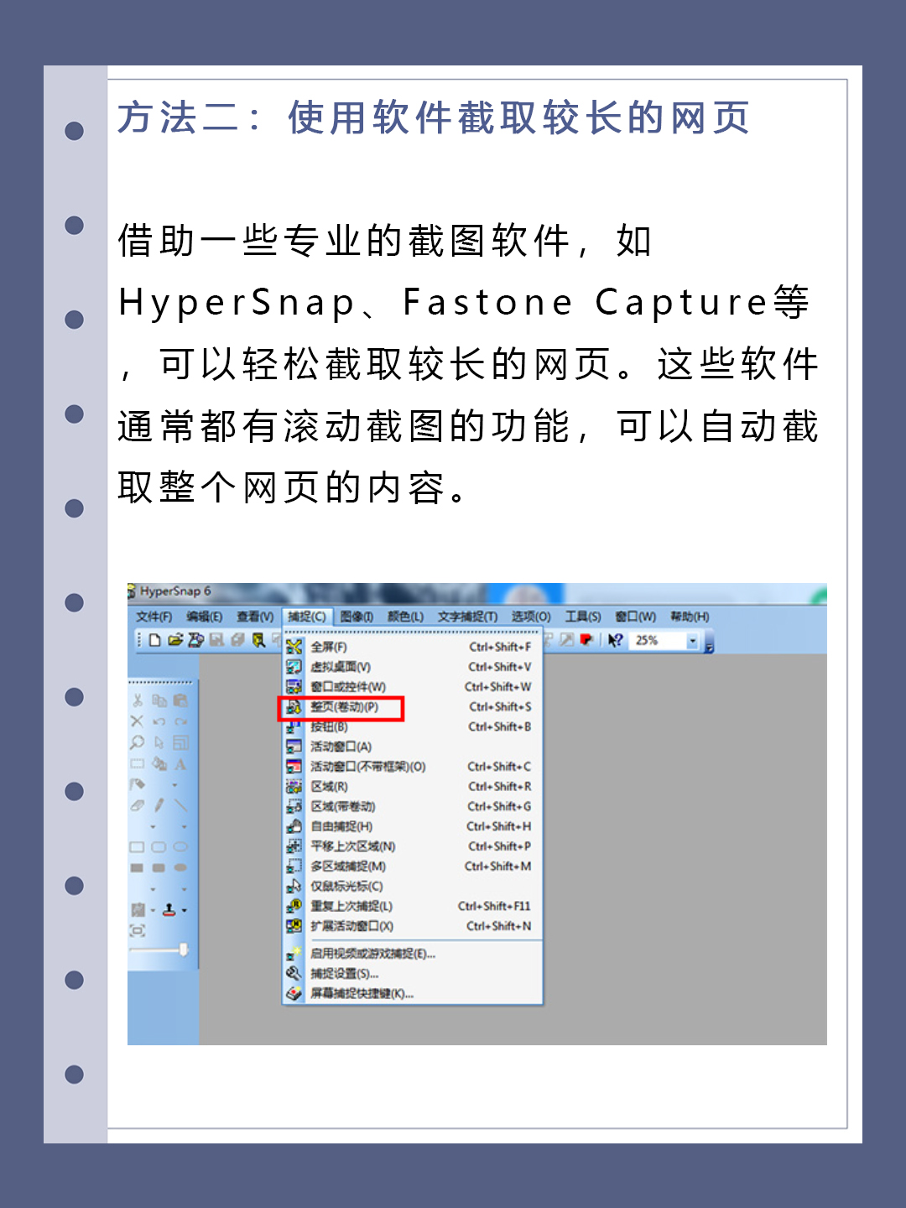Click the New document icon in toolbar
Image resolution: width=906 pixels, height=1208 pixels.
point(154,640)
